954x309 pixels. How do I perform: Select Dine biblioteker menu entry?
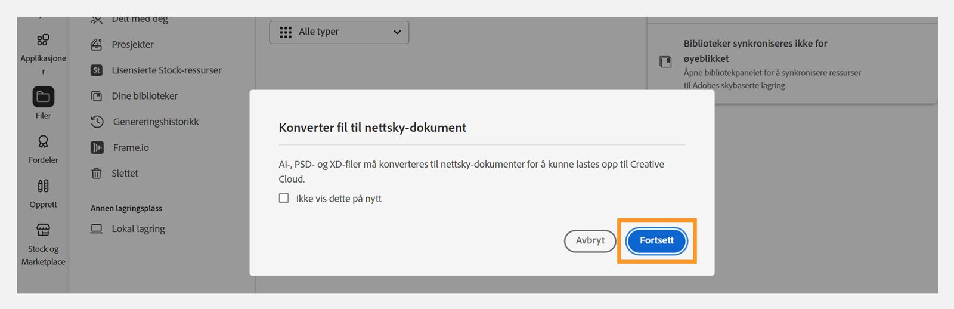pos(144,96)
